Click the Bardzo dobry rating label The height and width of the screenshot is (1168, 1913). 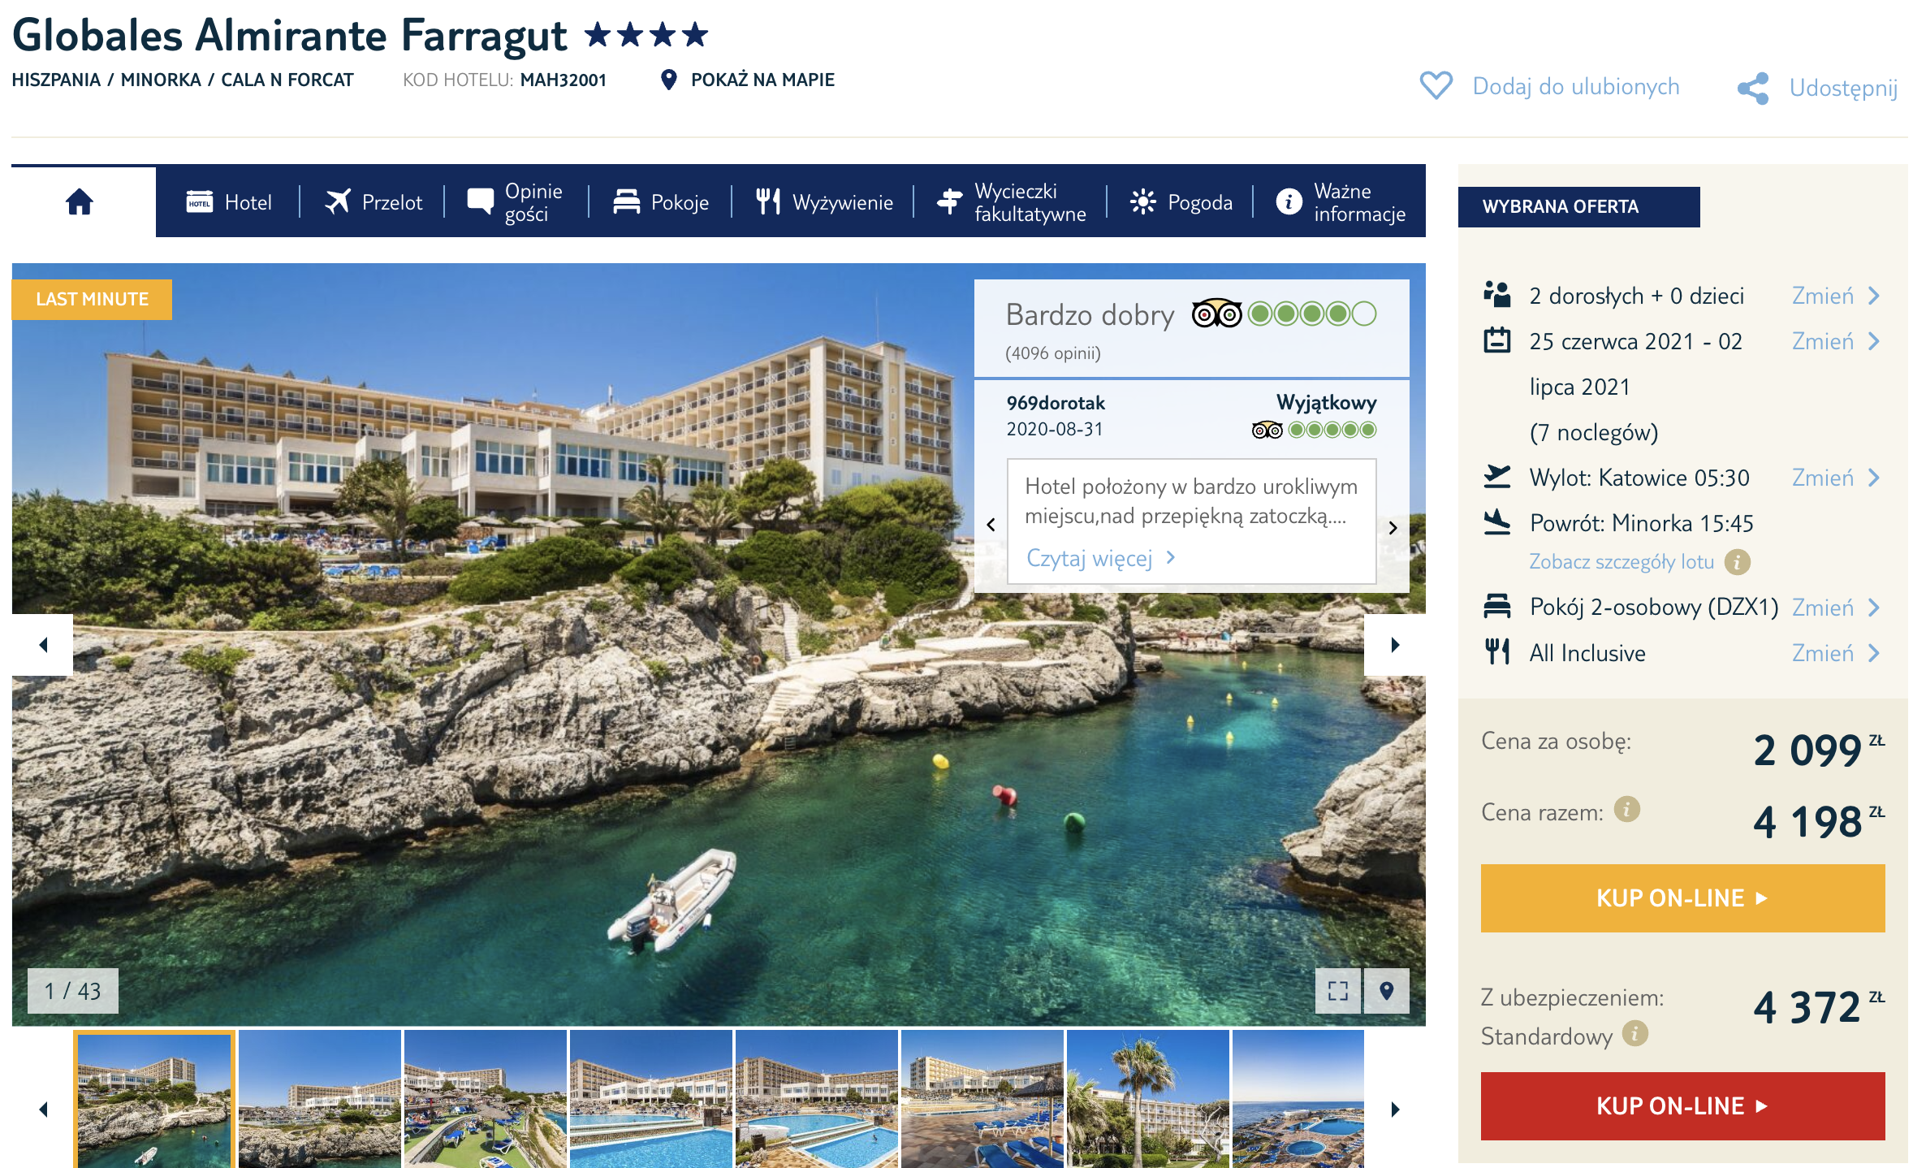tap(1090, 315)
